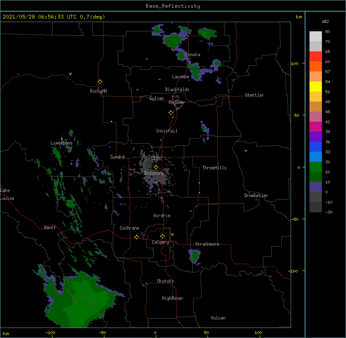The height and width of the screenshot is (338, 346).
Task: Click the Drumheller city label
Action: pyautogui.click(x=256, y=195)
